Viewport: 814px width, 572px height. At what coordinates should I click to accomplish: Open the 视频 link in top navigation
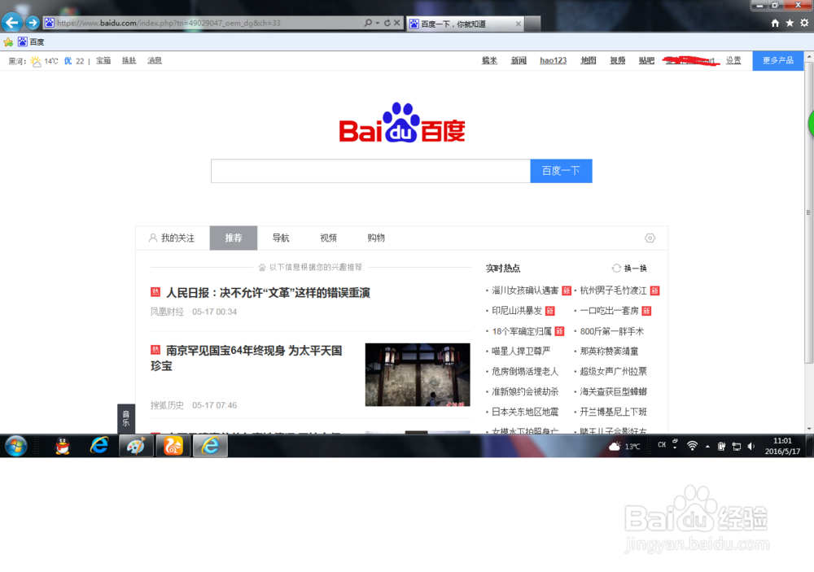click(x=617, y=61)
